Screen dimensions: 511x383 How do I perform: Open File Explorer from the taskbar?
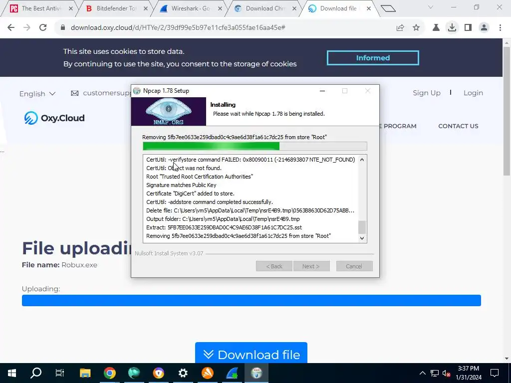tap(85, 373)
